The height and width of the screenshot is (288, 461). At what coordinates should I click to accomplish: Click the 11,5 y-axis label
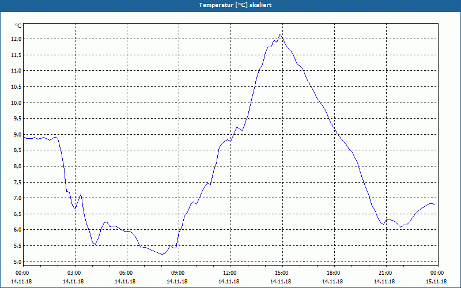17,55
